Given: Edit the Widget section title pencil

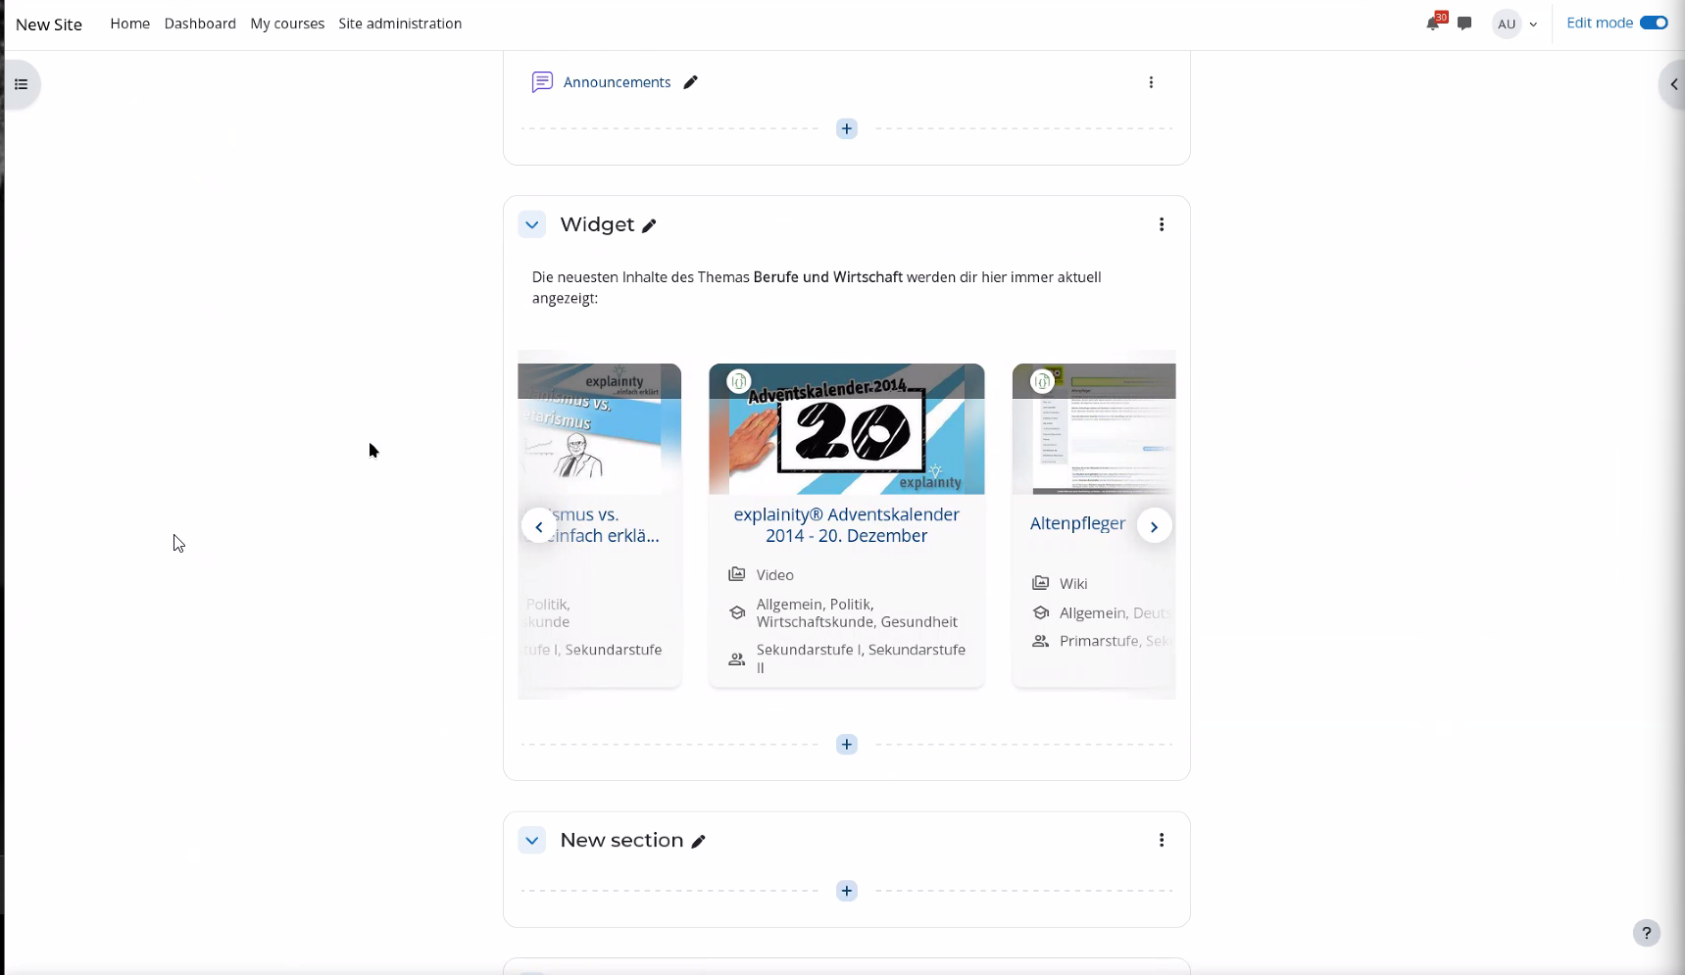Looking at the screenshot, I should [649, 226].
